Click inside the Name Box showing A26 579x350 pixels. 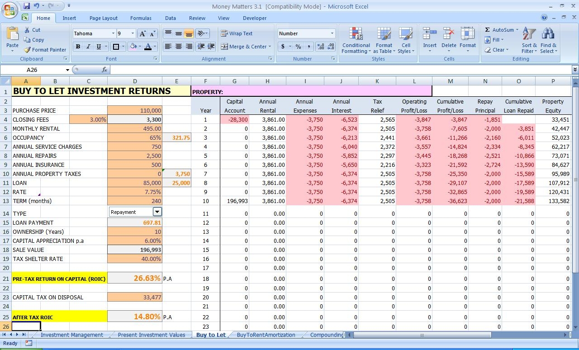[x=32, y=70]
